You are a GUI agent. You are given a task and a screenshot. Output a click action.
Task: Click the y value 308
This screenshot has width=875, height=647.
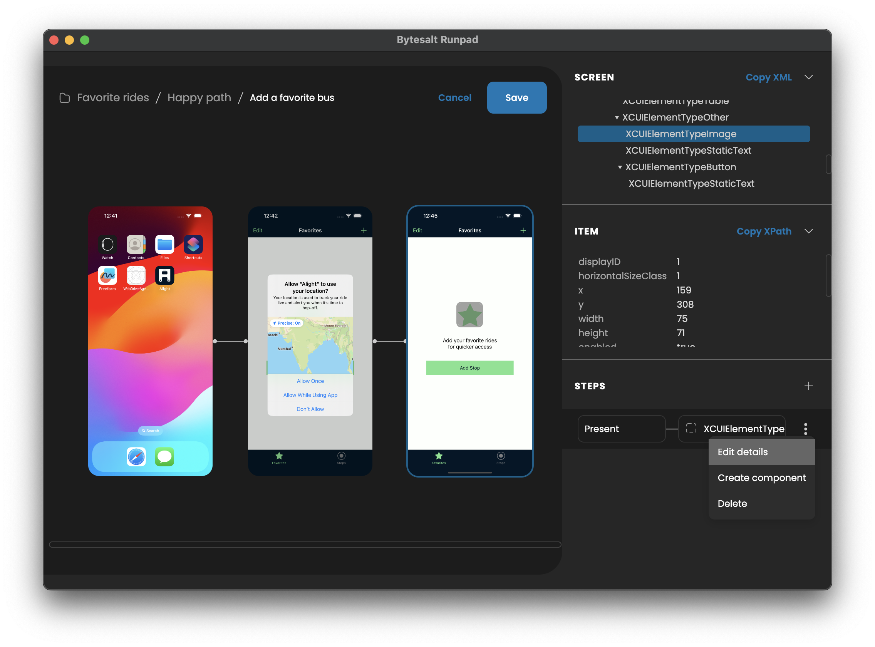pos(685,304)
